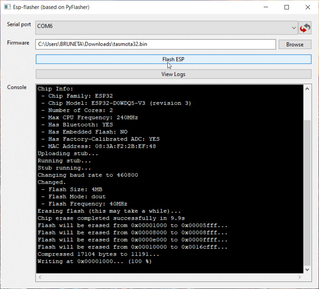
Task: Click the 'Number of Cores: 2' line
Action: coord(77,110)
